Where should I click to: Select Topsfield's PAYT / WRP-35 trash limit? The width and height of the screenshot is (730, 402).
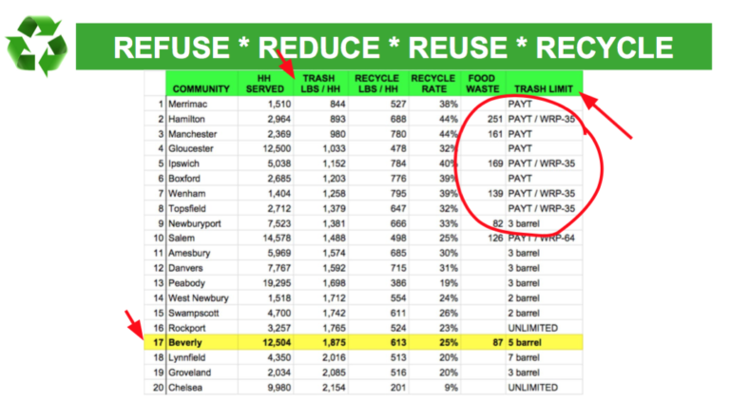pos(542,208)
